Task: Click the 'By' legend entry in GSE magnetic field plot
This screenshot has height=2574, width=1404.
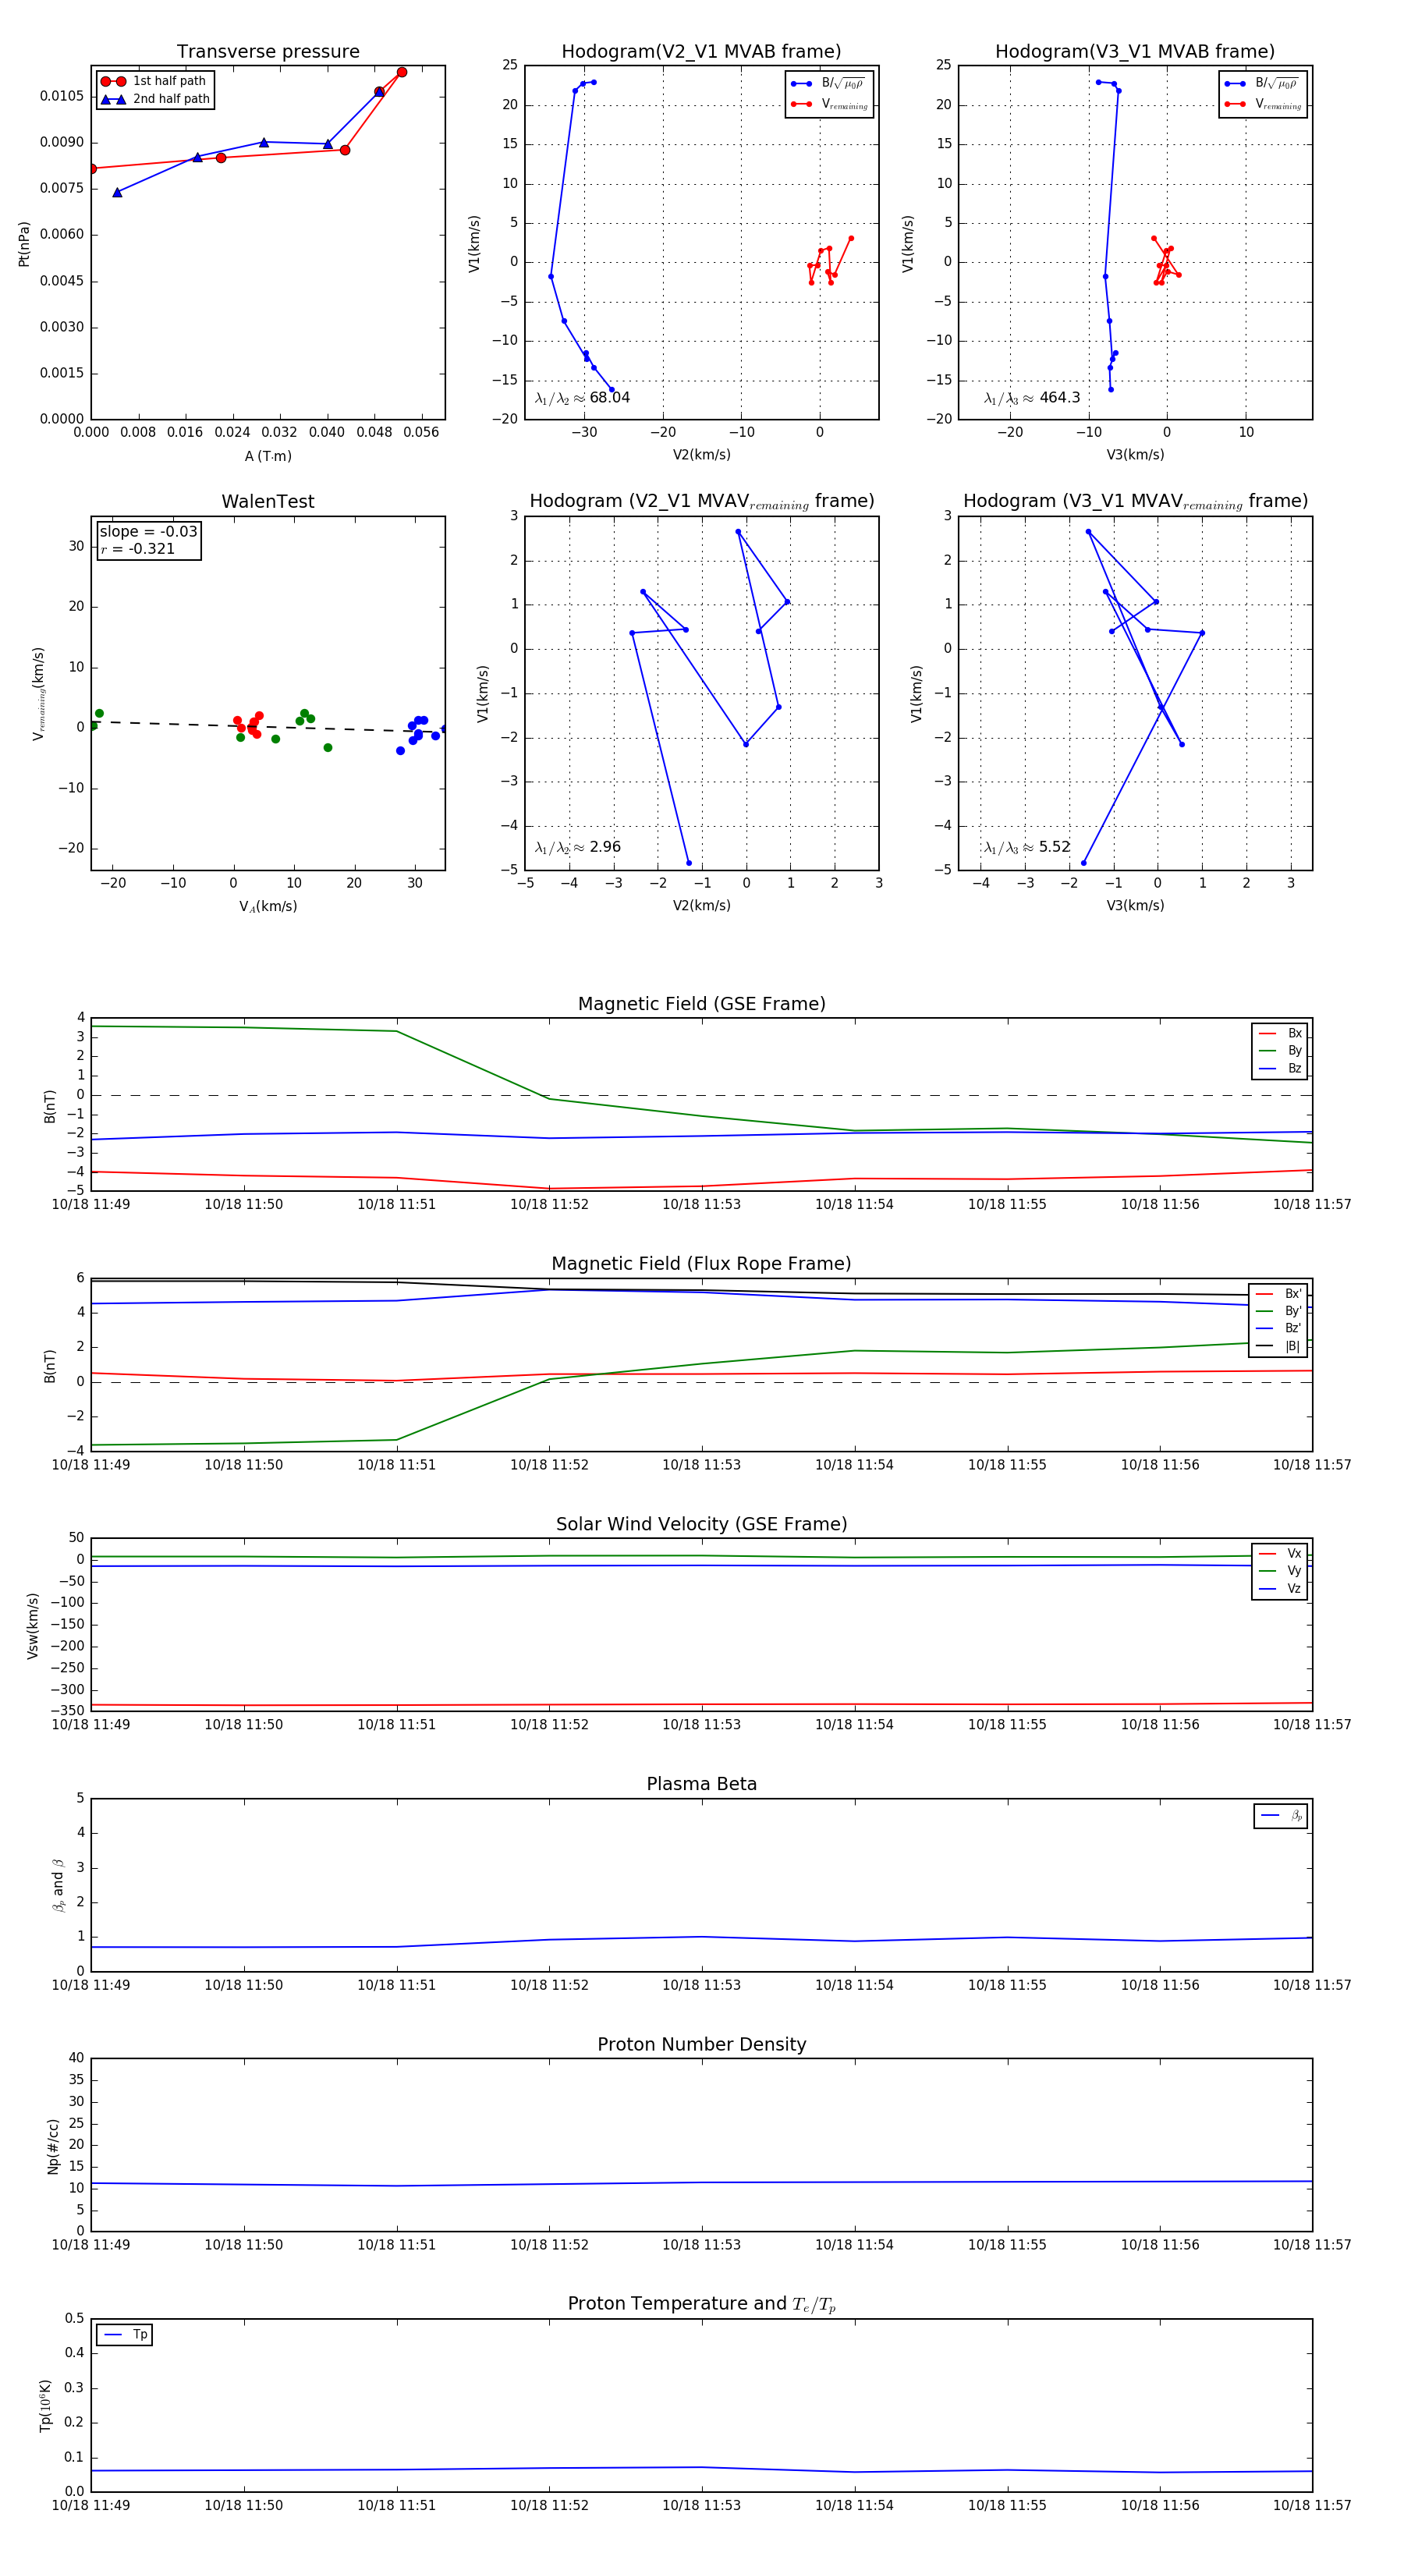Action: pyautogui.click(x=1280, y=1051)
